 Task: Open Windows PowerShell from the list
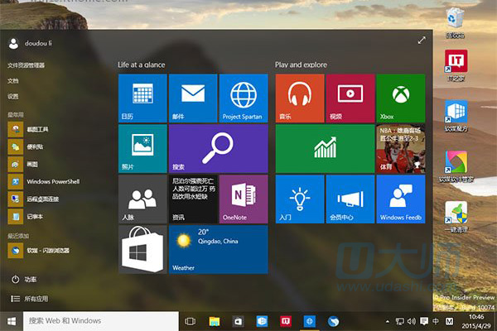click(x=50, y=181)
